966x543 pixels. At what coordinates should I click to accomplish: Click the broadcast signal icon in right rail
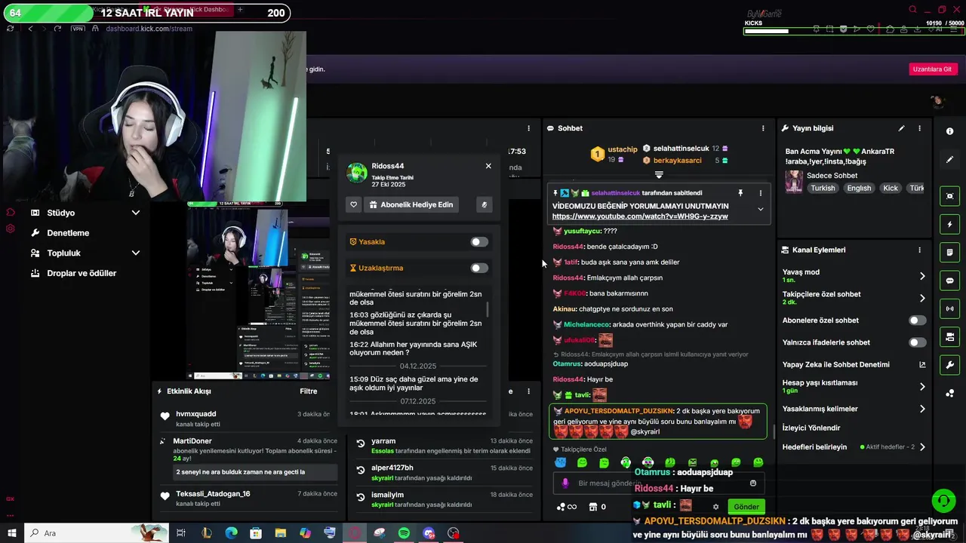[949, 308]
